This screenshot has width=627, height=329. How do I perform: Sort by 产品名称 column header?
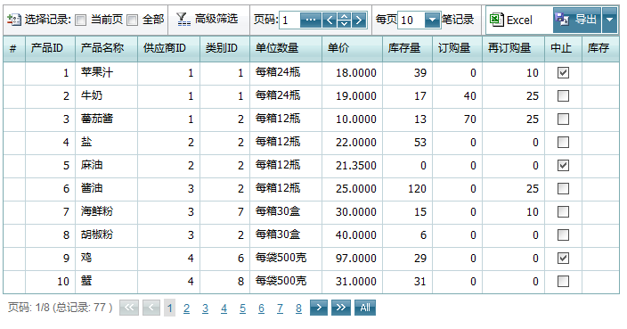pyautogui.click(x=106, y=48)
